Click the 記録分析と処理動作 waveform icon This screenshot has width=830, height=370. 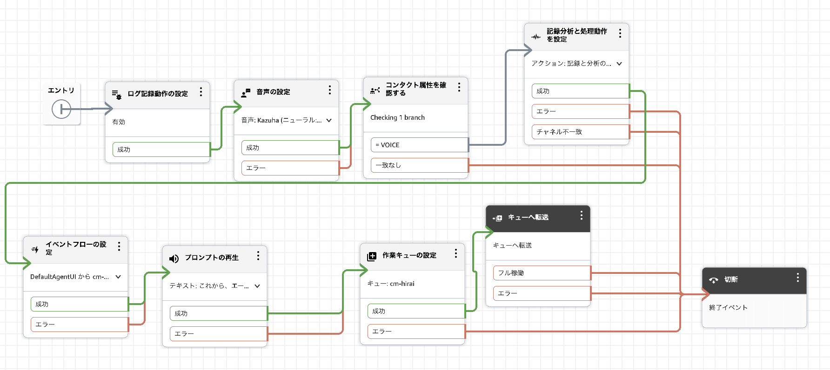tap(536, 36)
